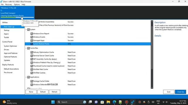Viewport: 188px width, 105px height.
Task: Toggle Thumbnail Cache checkbox
Action: click(x=32, y=66)
